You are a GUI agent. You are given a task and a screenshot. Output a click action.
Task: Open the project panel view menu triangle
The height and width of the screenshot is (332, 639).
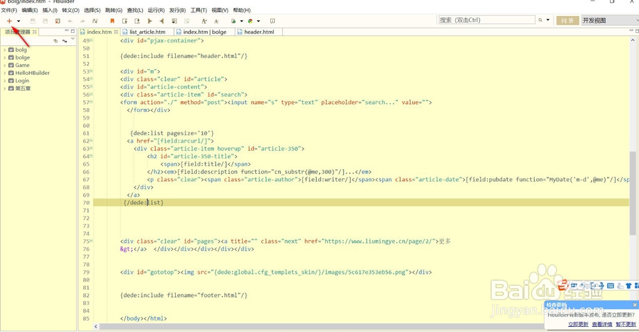coord(73,40)
